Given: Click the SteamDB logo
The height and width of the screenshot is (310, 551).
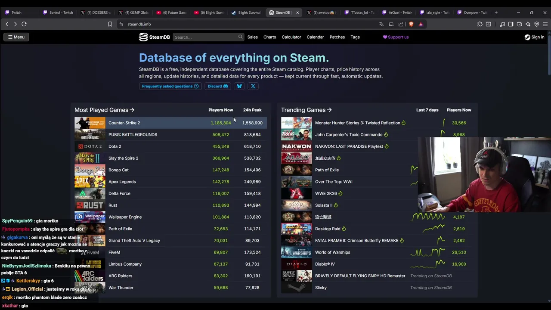Looking at the screenshot, I should click(x=155, y=37).
